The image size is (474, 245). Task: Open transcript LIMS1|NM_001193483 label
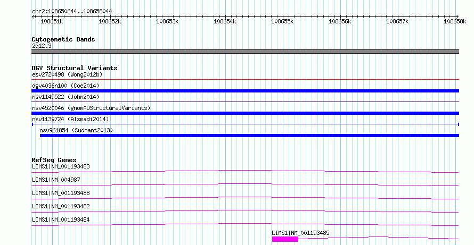tap(61, 166)
